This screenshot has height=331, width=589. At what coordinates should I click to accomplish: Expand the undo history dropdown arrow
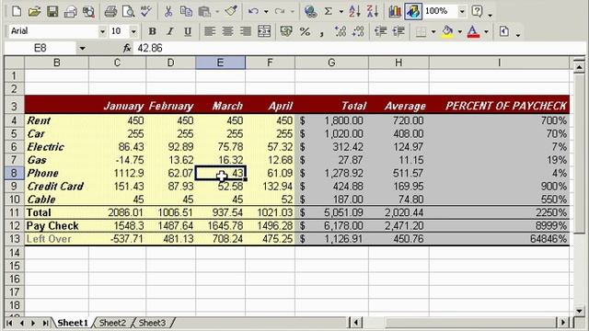click(266, 12)
